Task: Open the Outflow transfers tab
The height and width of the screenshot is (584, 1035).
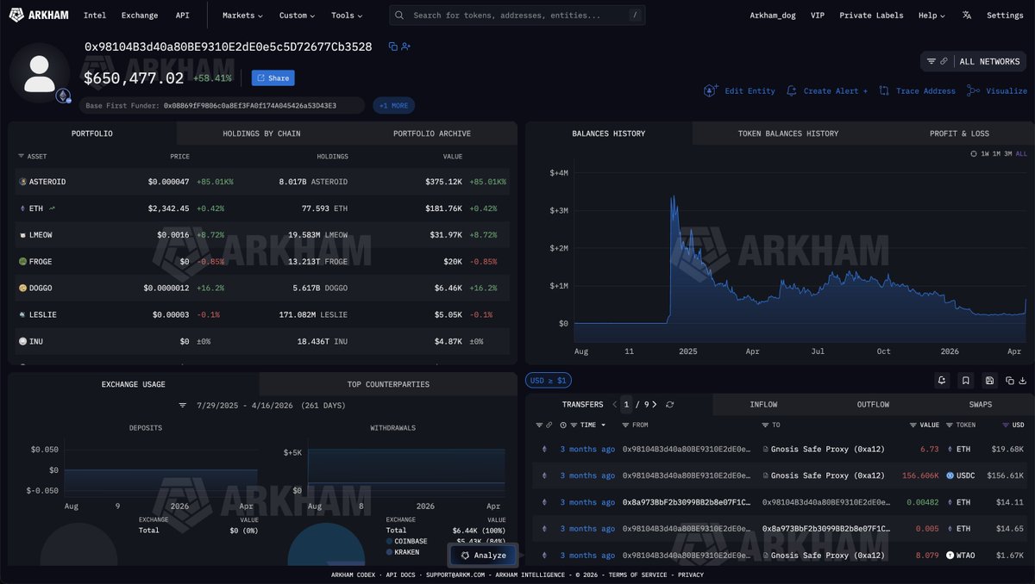Action: point(873,404)
